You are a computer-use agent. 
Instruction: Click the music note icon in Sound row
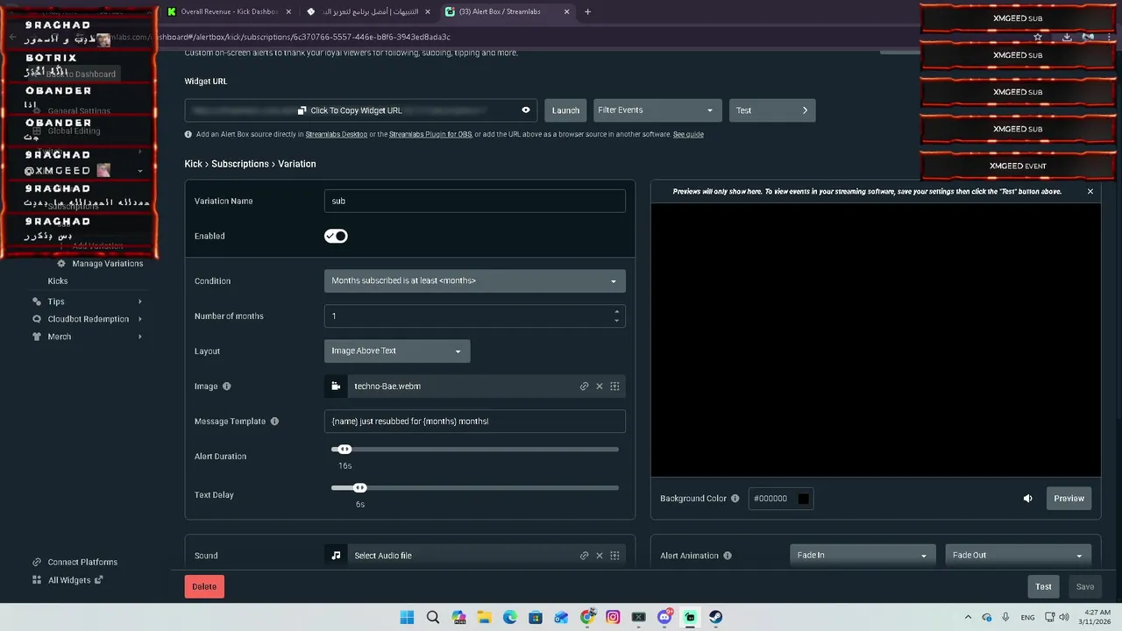tap(336, 556)
